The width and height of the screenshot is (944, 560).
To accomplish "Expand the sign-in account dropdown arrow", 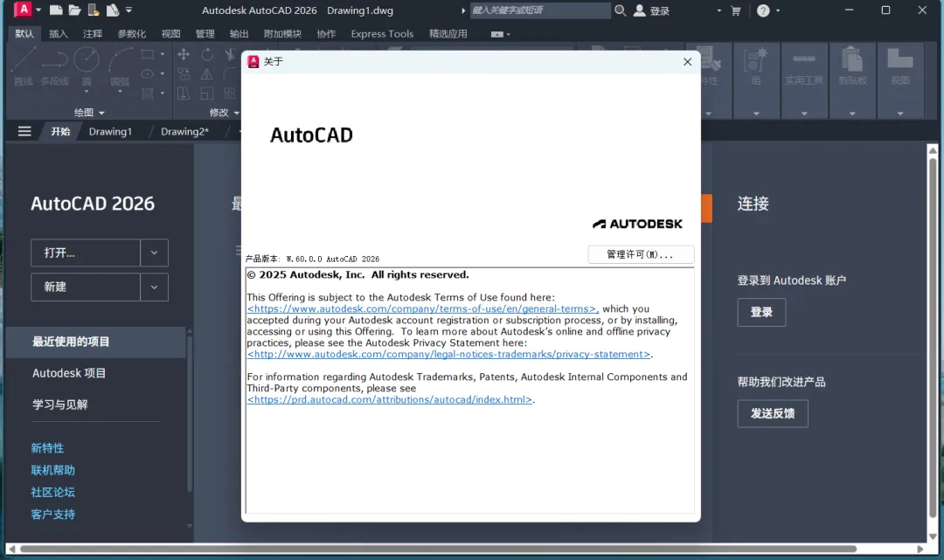I will (718, 10).
